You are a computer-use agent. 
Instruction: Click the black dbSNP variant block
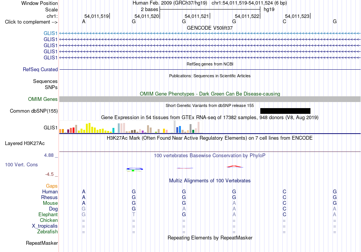coord(285,111)
